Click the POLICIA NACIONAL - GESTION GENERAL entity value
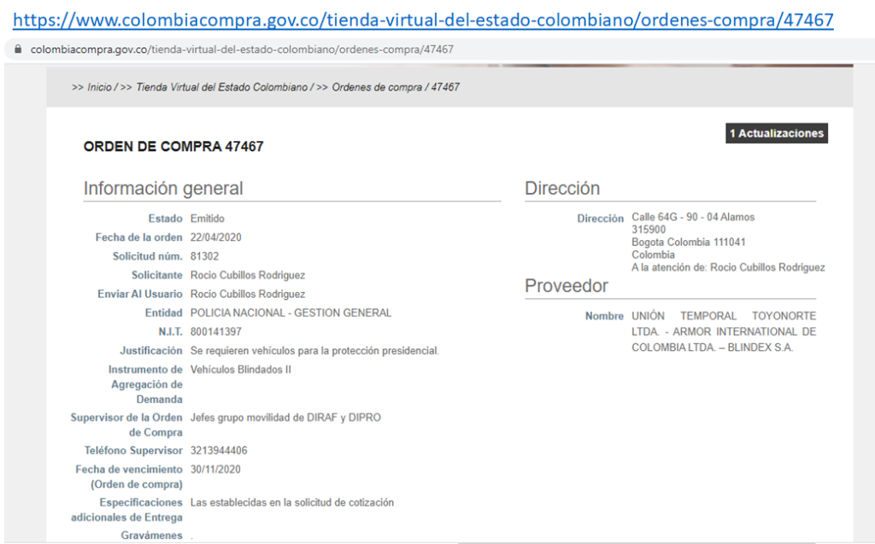This screenshot has width=875, height=544. [291, 313]
